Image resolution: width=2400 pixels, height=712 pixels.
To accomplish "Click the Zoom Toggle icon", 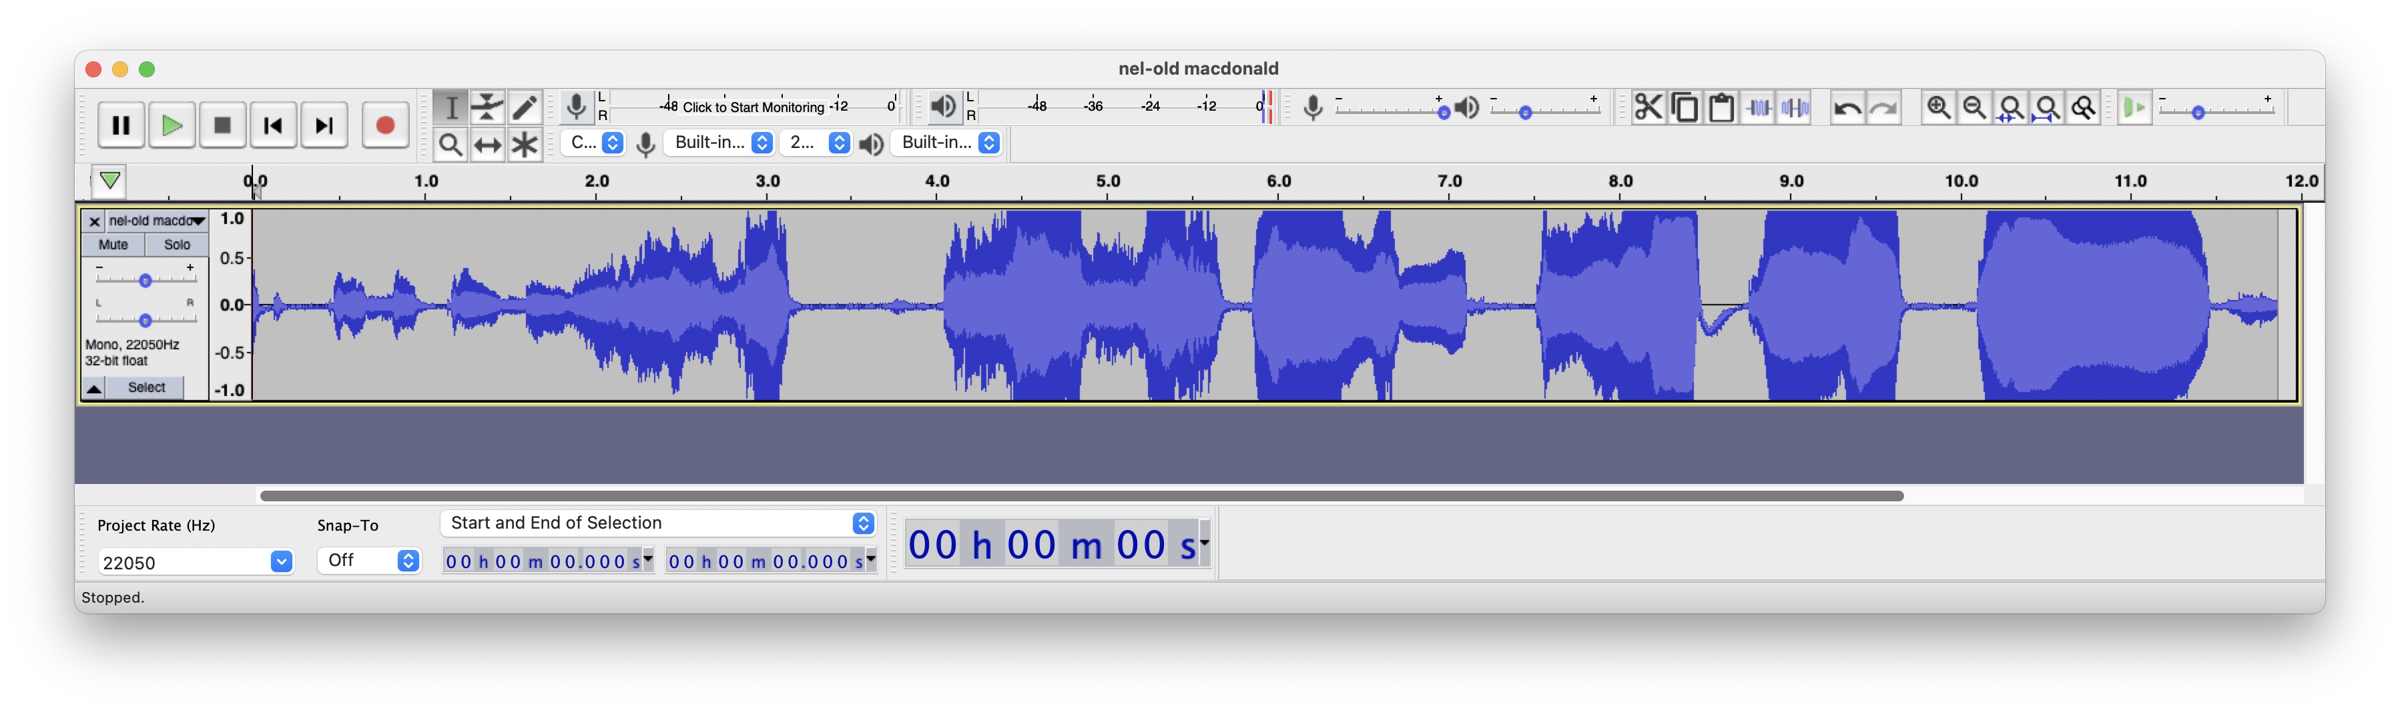I will click(2083, 108).
